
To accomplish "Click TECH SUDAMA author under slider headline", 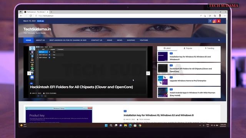I will pos(51,93).
